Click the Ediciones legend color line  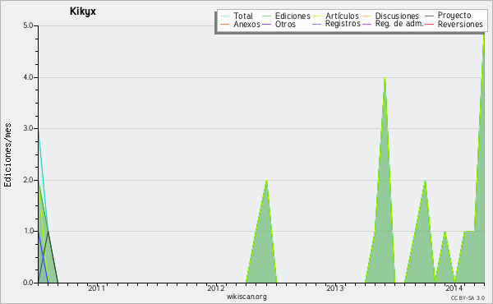pos(266,16)
